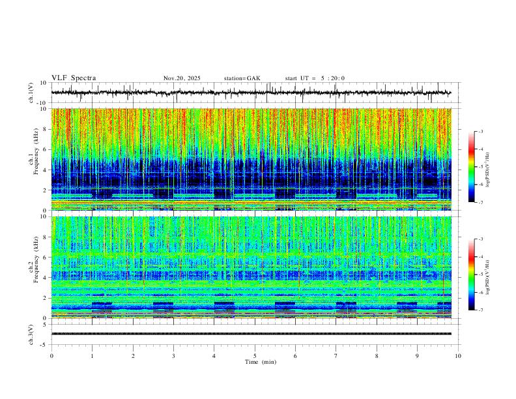This screenshot has width=516, height=399.
Task: Click the ch.1 PSD color bar
Action: point(471,166)
